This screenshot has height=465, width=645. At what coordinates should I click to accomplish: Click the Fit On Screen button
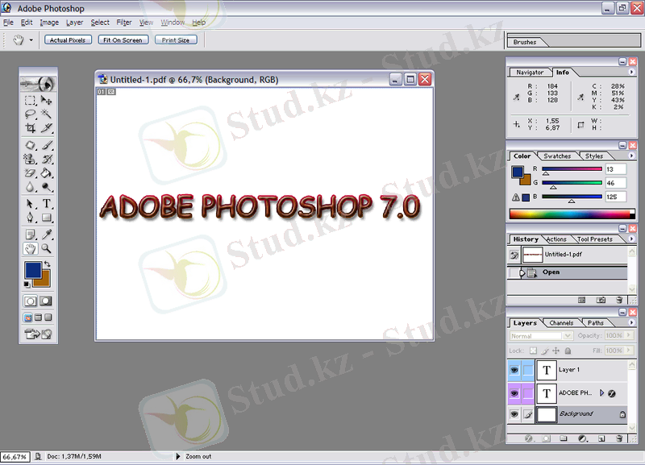tap(122, 39)
